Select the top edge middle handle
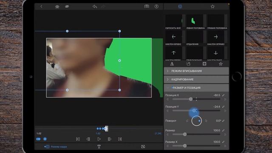Viewport: 272px width, 153px height. pyautogui.click(x=67, y=31)
